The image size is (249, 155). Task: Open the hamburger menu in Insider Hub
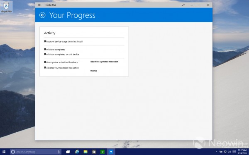coord(39,5)
